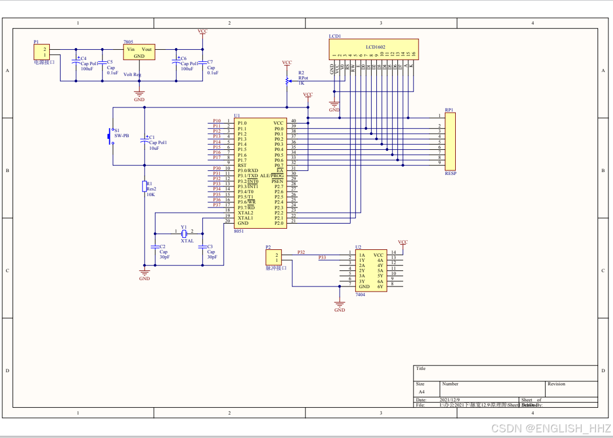Select the Y1 XTAL crystal symbol
Image resolution: width=613 pixels, height=438 pixels.
pos(185,233)
